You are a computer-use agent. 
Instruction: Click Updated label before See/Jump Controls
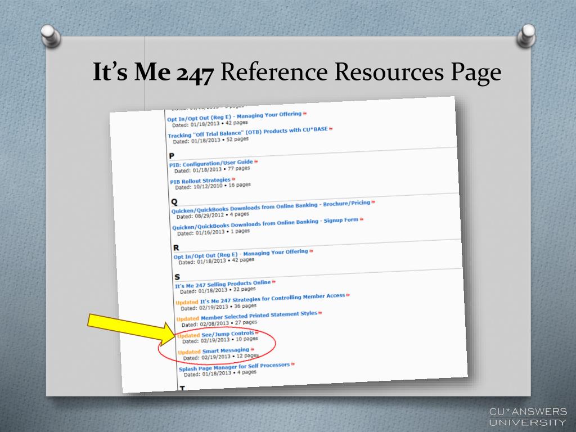point(188,335)
